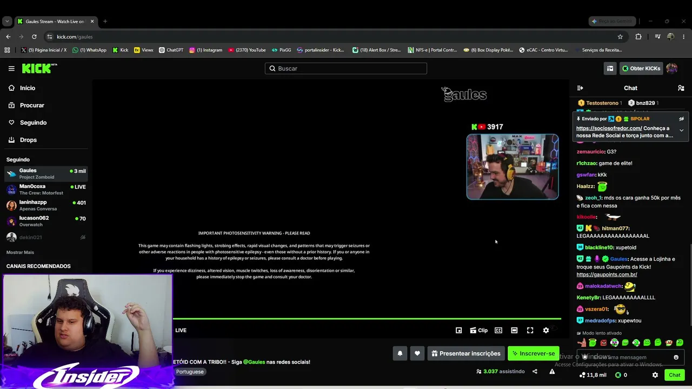Enable mini-player picture-in-picture mode
Viewport: 692px width, 389px height.
(x=458, y=331)
